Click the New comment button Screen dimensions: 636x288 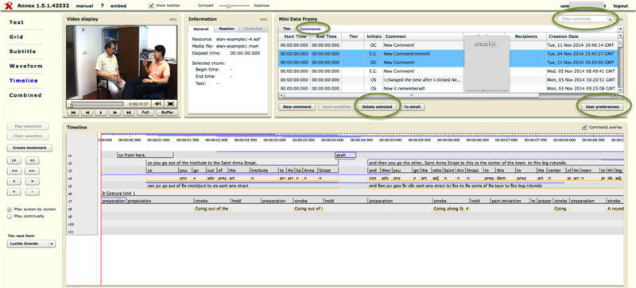coord(297,107)
